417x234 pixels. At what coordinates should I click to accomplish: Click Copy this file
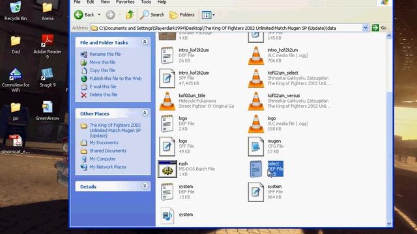coord(102,71)
